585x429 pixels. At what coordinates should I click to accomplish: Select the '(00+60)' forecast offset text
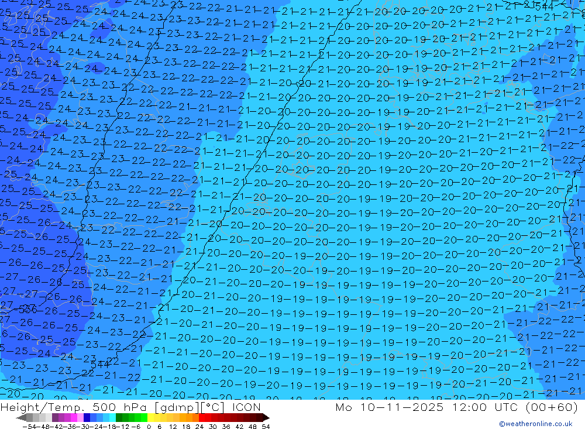pos(552,407)
